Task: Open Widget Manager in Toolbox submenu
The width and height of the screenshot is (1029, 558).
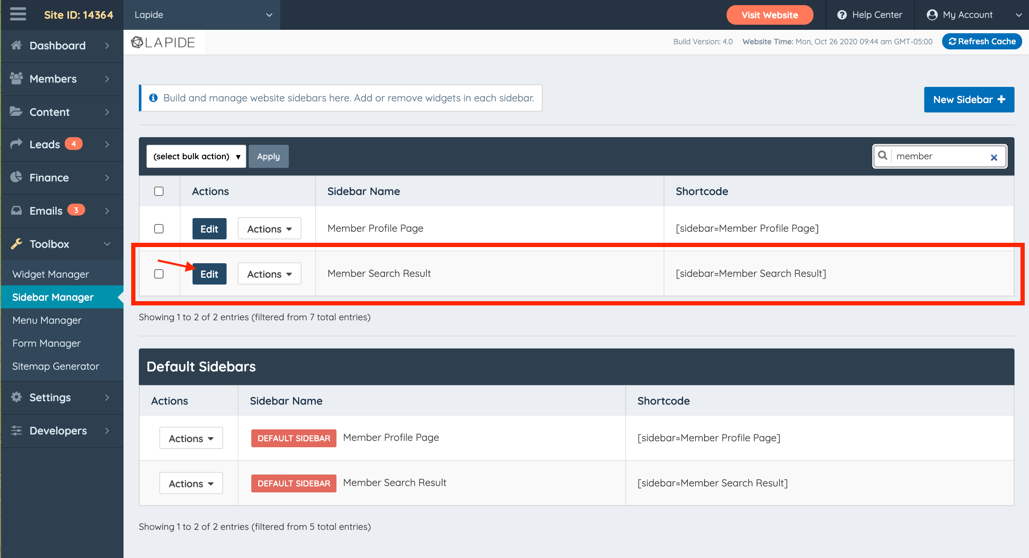Action: (x=51, y=274)
